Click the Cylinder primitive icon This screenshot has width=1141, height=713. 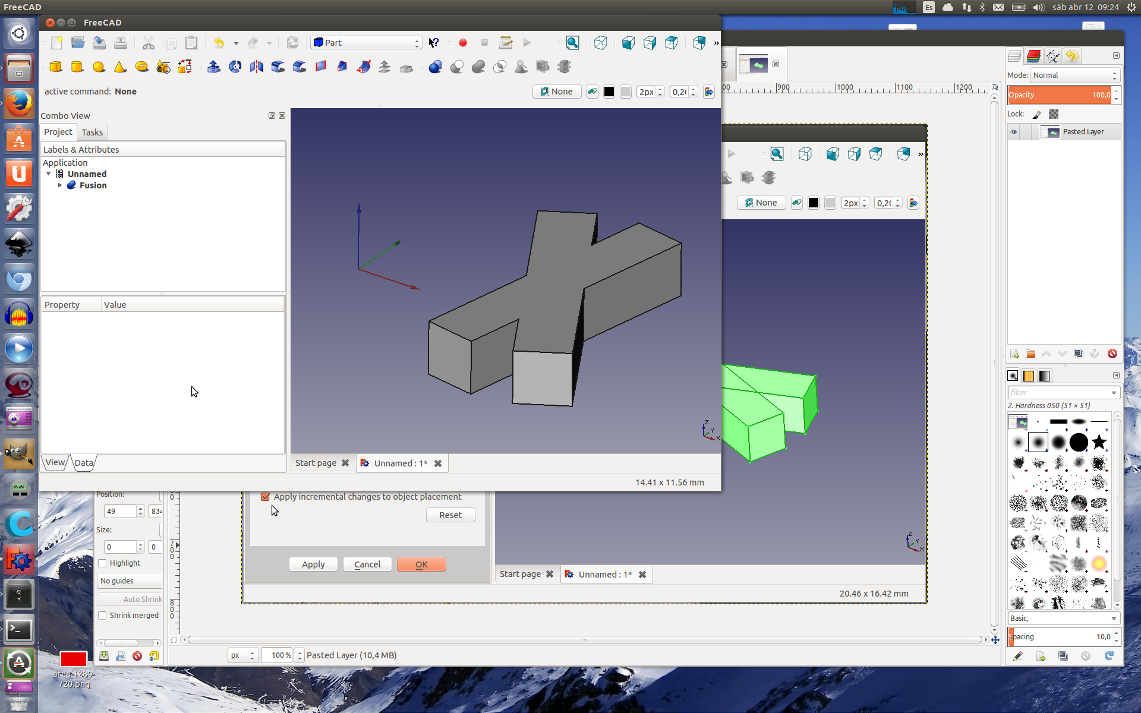[77, 67]
